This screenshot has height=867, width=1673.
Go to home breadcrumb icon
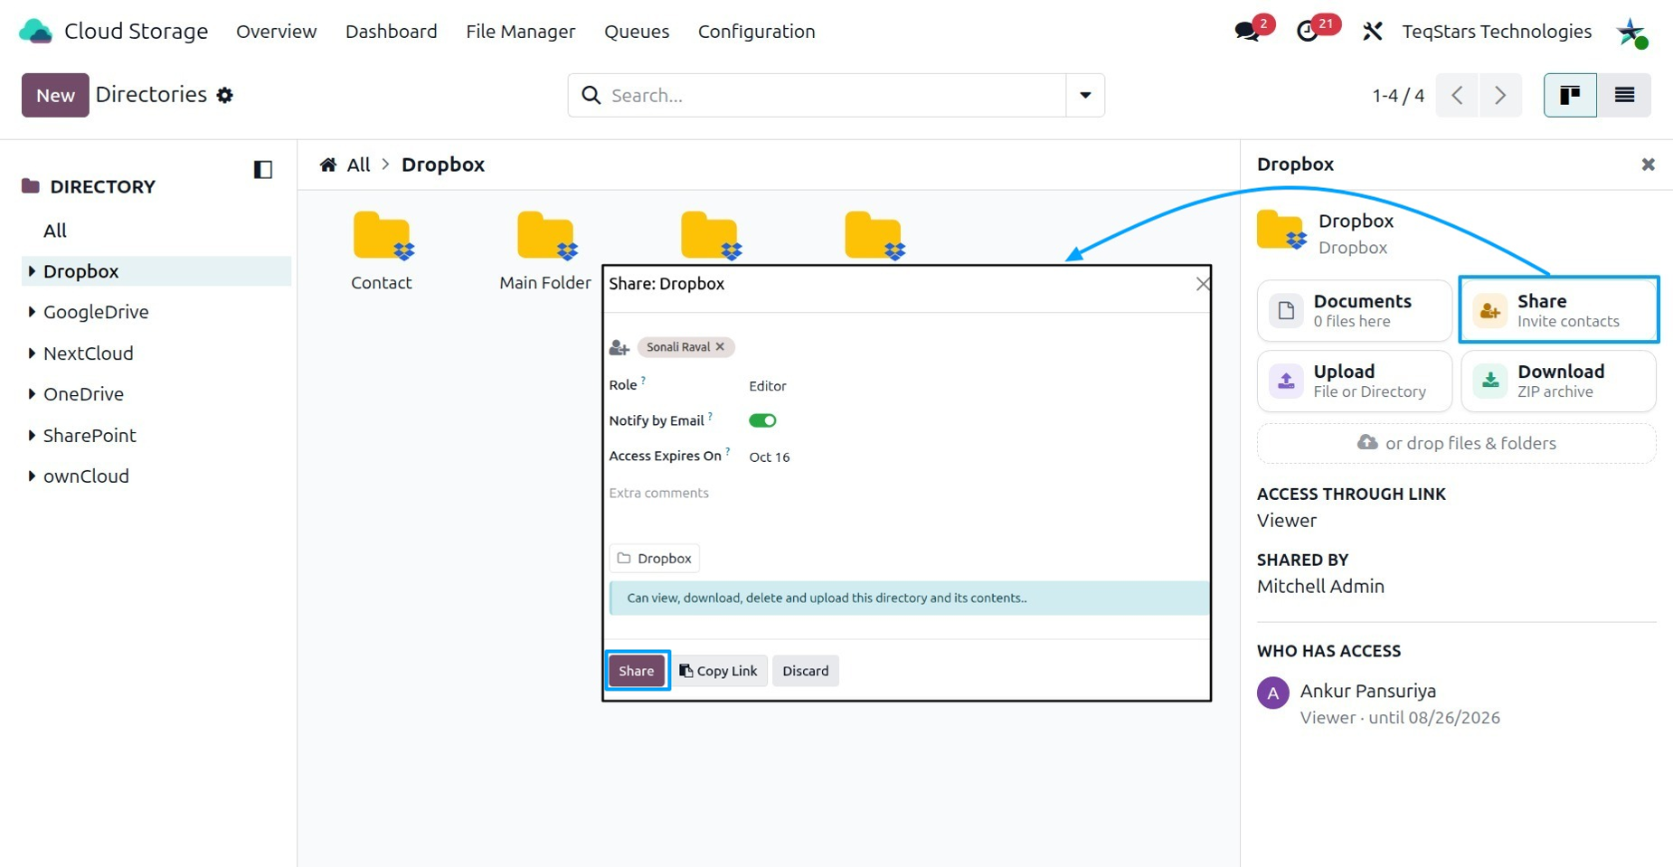pyautogui.click(x=328, y=165)
